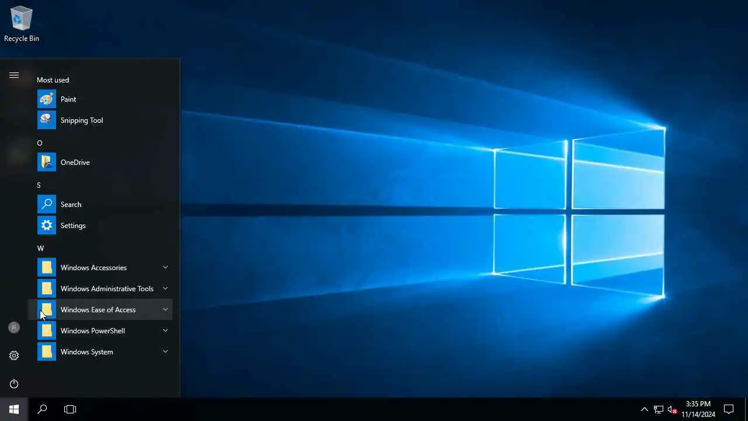Open Task View on the taskbar
Screen dimensions: 748x421
(70, 409)
